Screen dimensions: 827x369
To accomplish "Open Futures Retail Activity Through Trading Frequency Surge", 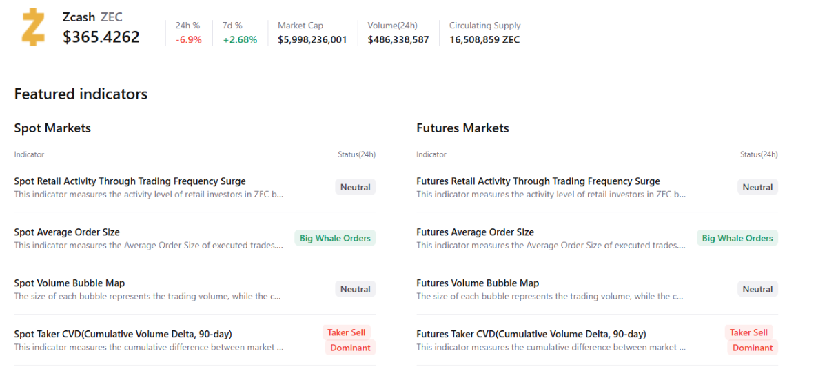I will coord(538,181).
